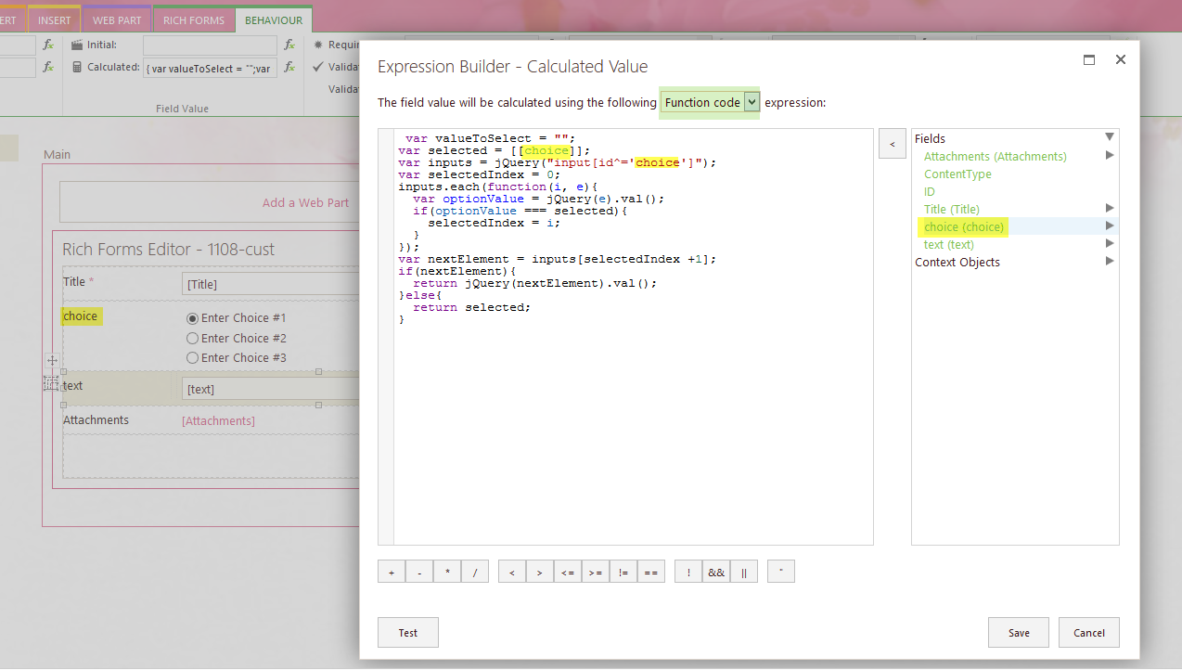The height and width of the screenshot is (670, 1182).
Task: Select the Enter Choice #3 radio button
Action: tap(193, 358)
